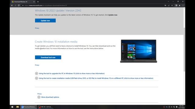Click plus icon beside More download options

coord(39,97)
